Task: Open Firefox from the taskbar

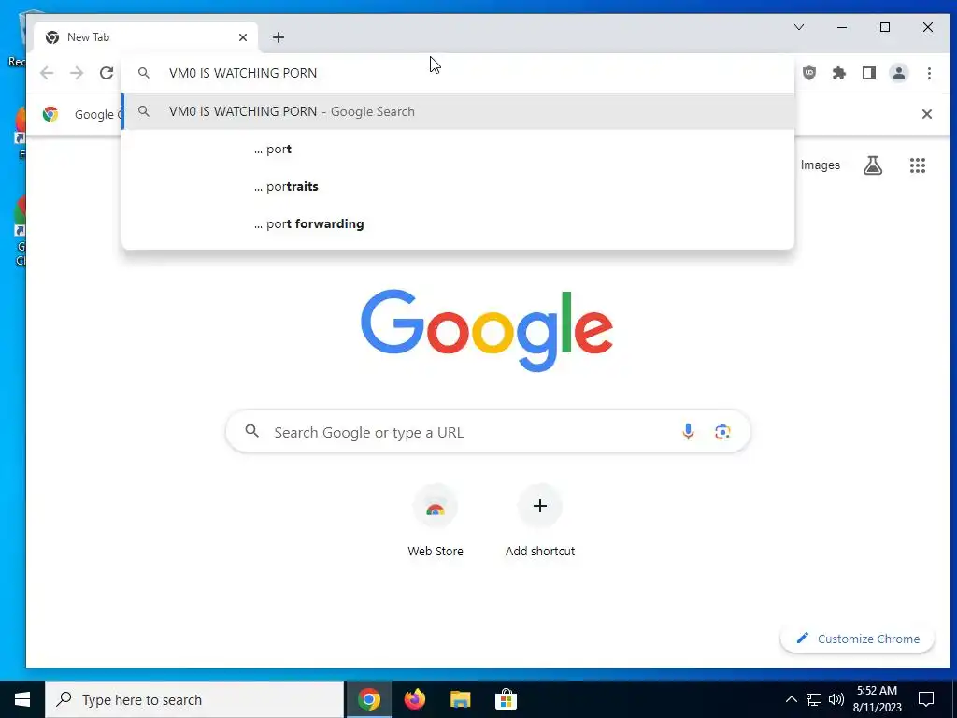Action: 414,699
